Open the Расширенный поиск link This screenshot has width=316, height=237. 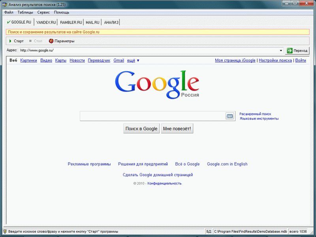coord(255,114)
